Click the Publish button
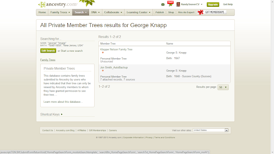Viewport: 274px width, 154px height. click(x=160, y=12)
